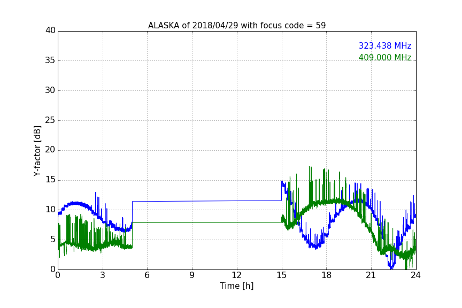Click the y-axis tick label 25

pyautogui.click(x=50, y=120)
